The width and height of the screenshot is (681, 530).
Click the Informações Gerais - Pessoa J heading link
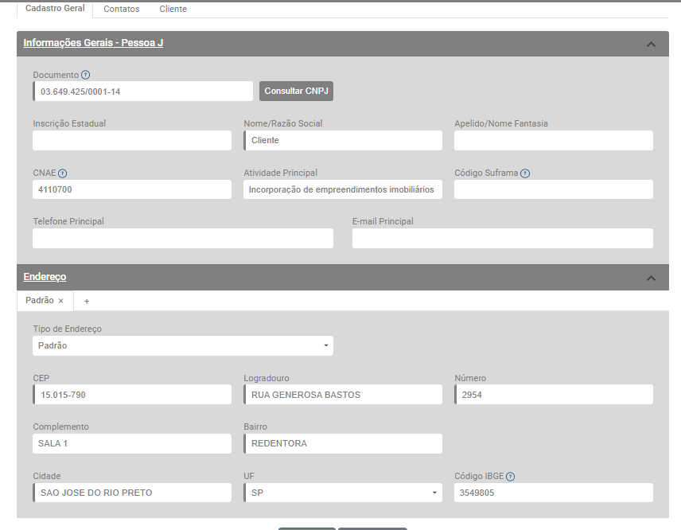tap(93, 42)
